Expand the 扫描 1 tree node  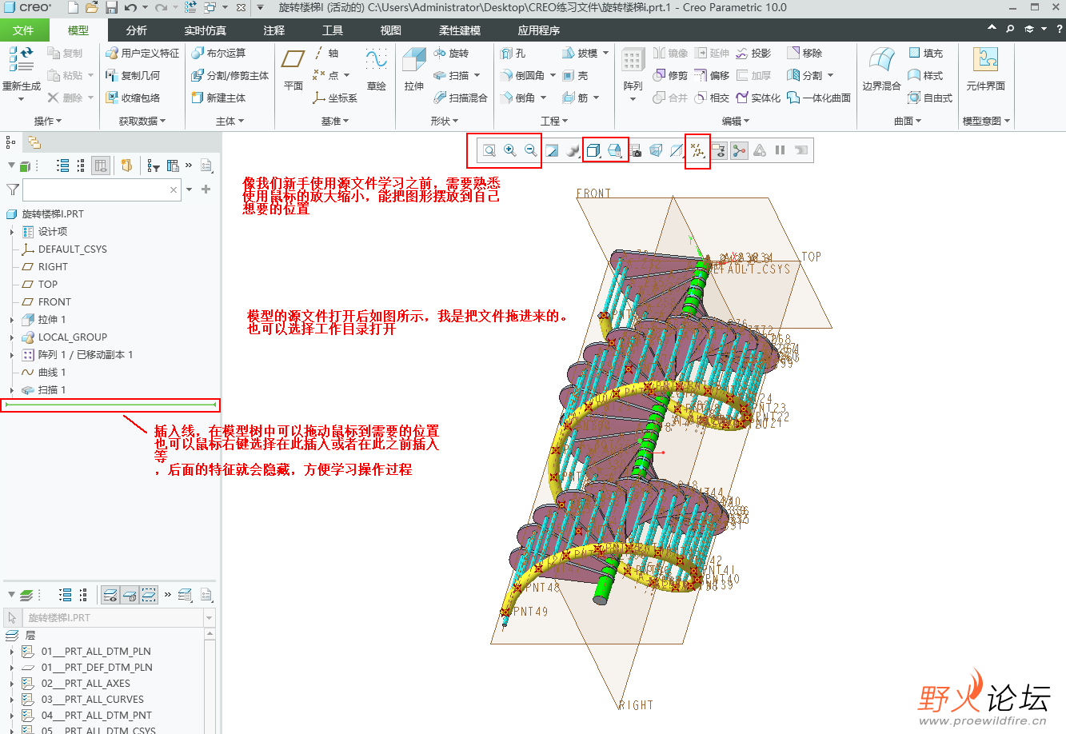(12, 390)
